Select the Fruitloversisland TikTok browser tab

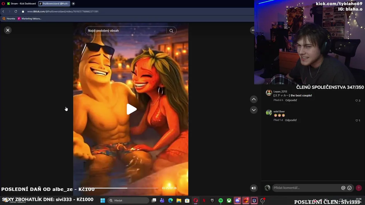[54, 4]
